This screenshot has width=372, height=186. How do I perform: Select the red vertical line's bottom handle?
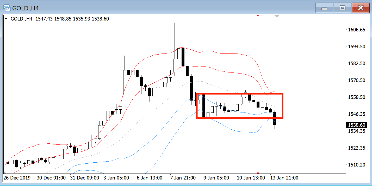258,173
